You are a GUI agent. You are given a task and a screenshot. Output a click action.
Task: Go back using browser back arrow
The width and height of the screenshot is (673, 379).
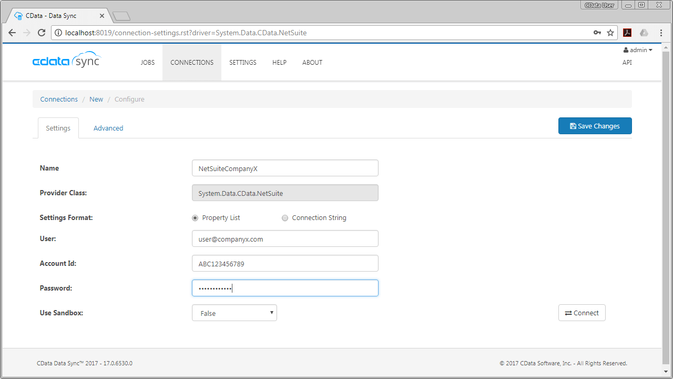(x=12, y=33)
